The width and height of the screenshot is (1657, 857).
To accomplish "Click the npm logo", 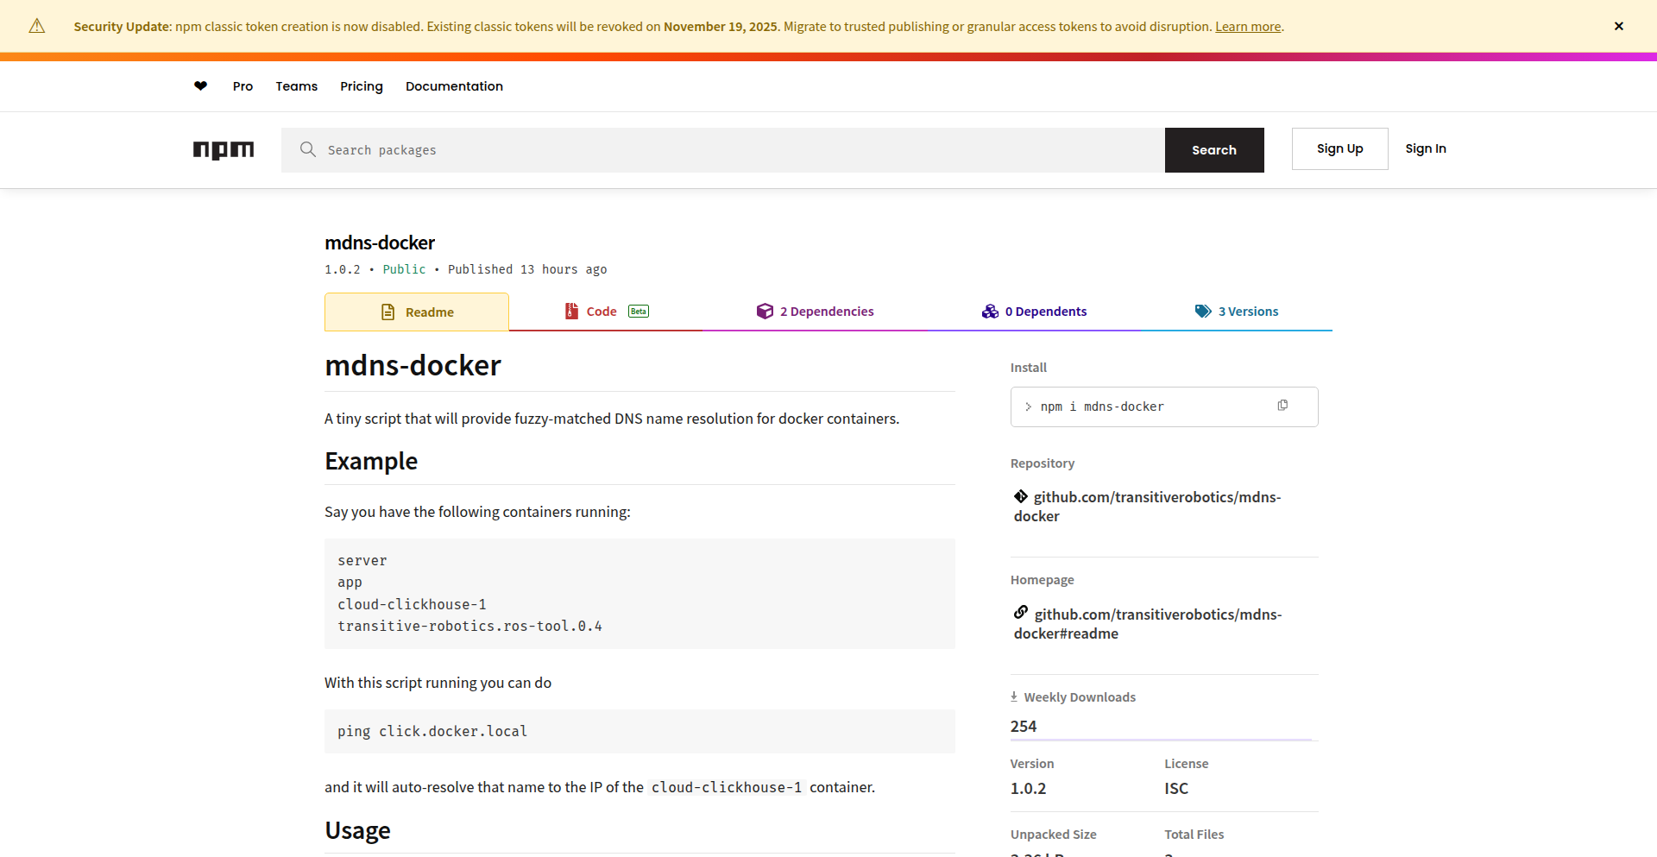I will point(224,150).
